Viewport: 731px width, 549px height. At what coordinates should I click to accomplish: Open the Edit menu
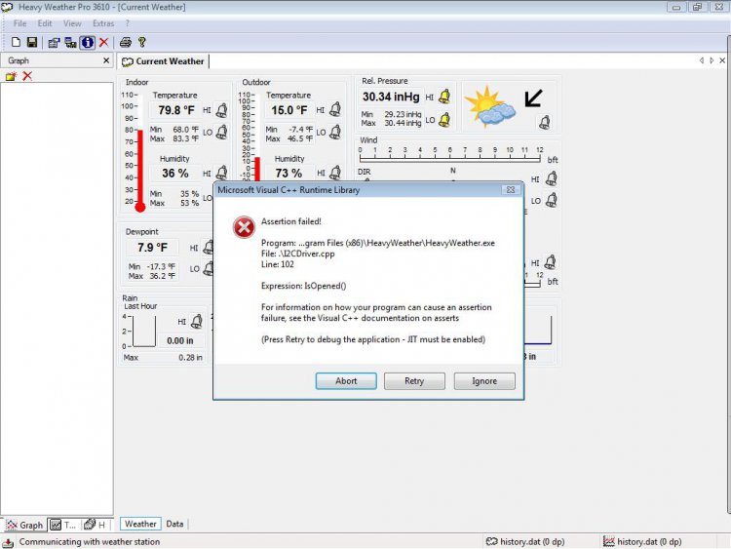click(45, 23)
